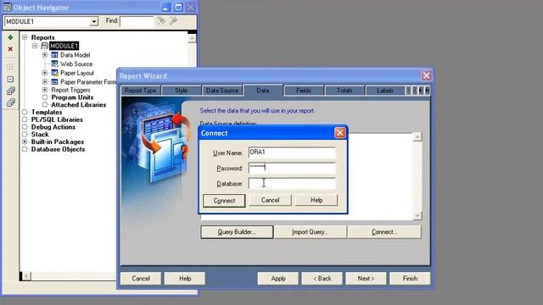The image size is (543, 305).
Task: Switch to the Totals tab
Action: click(x=344, y=91)
